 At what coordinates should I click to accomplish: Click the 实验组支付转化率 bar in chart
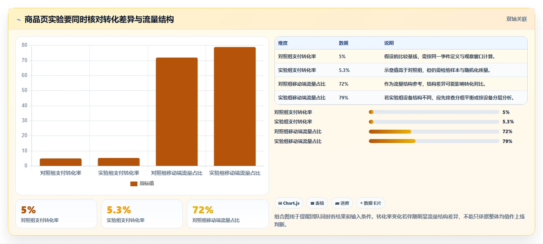[x=119, y=162]
